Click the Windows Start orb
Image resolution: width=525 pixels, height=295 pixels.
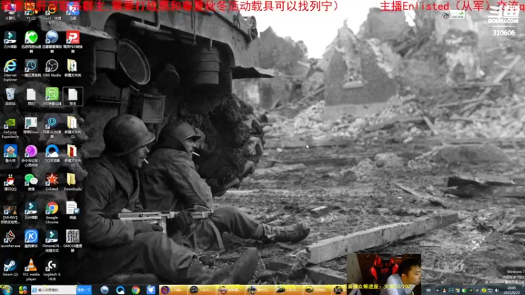coord(7,290)
